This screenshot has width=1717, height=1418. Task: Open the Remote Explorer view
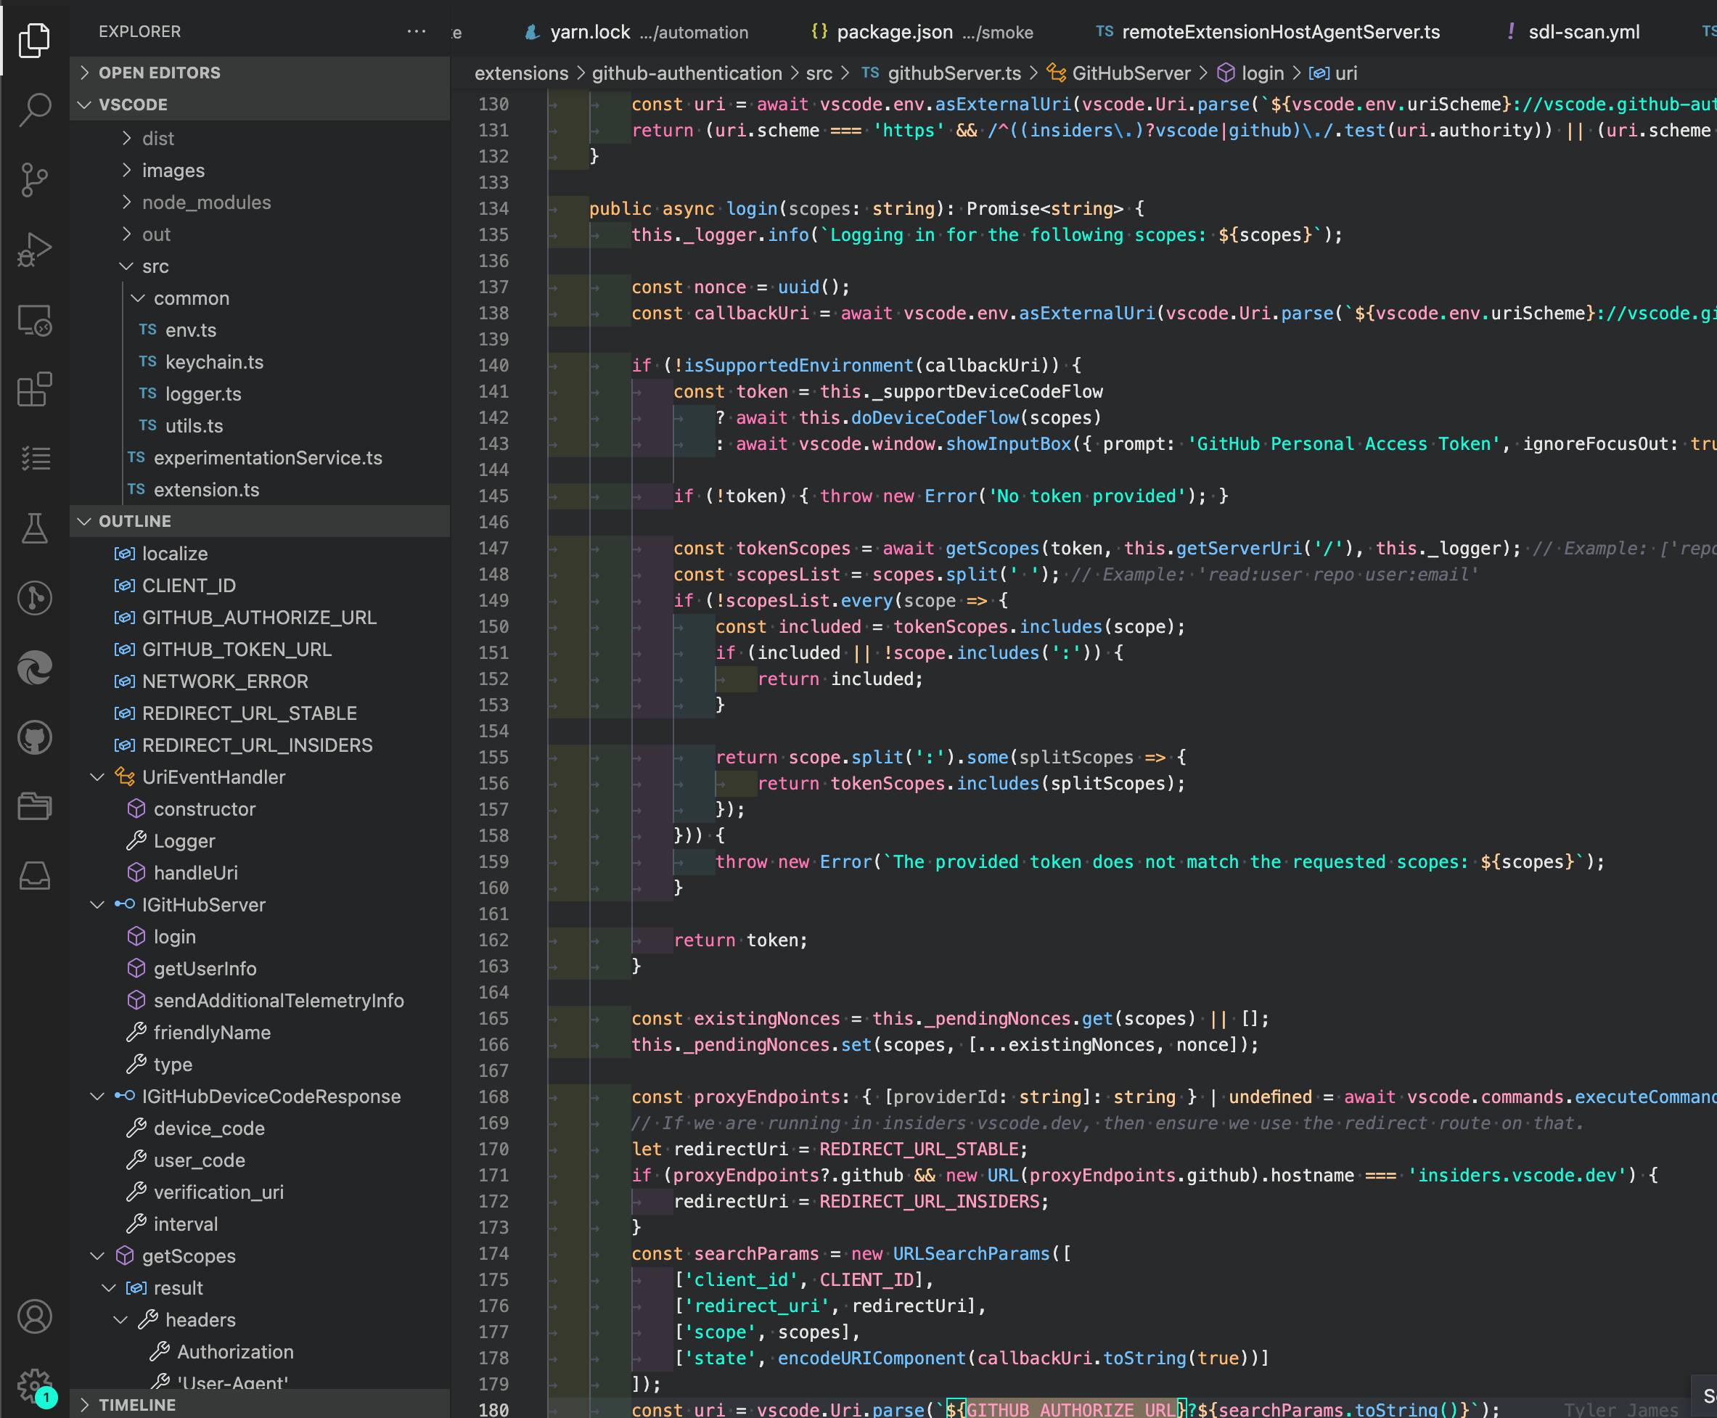pos(36,320)
